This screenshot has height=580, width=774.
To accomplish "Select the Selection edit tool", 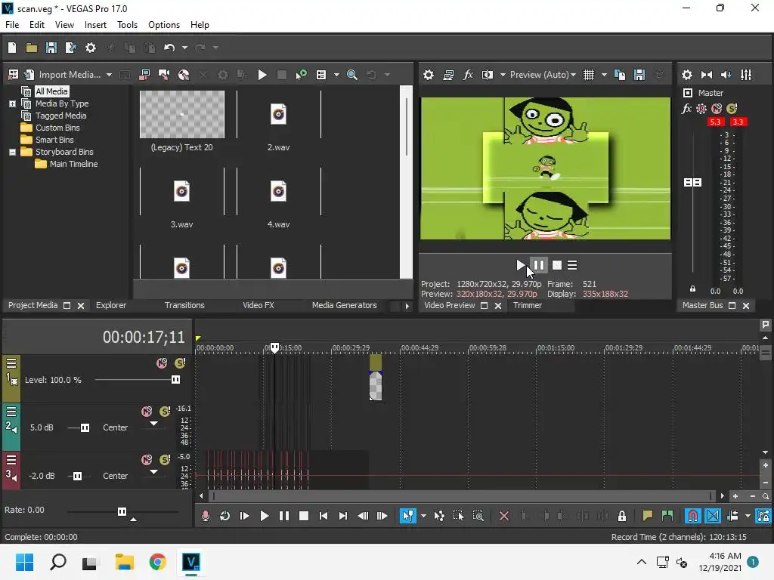I will pyautogui.click(x=458, y=516).
